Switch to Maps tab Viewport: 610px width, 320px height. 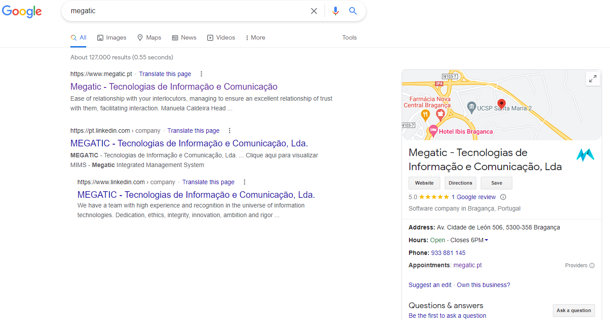(x=149, y=38)
